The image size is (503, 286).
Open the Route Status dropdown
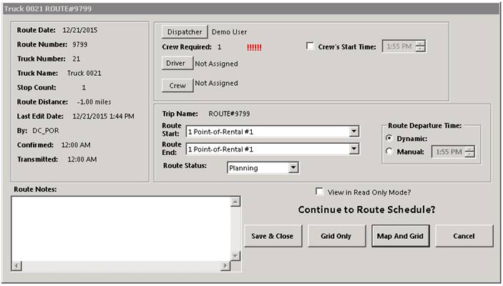(293, 168)
